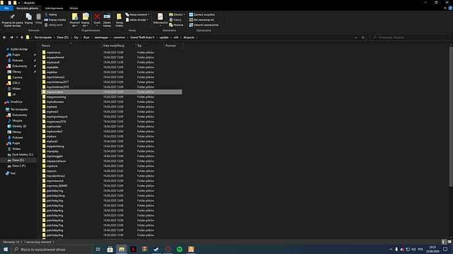Open the Kopiuj do dropdown

click(x=85, y=24)
